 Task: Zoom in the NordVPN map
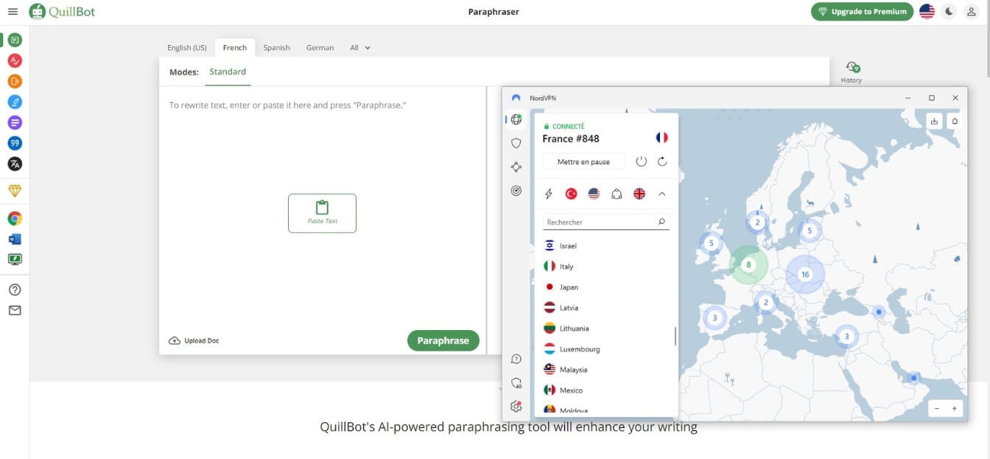click(955, 408)
